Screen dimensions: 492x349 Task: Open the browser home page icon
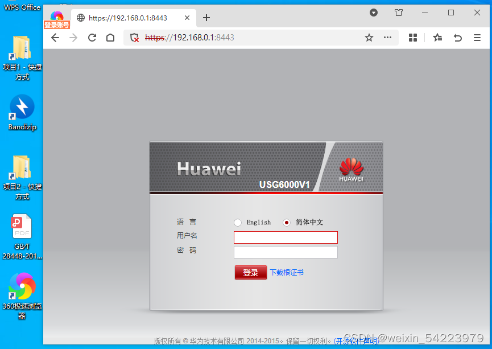tap(110, 38)
